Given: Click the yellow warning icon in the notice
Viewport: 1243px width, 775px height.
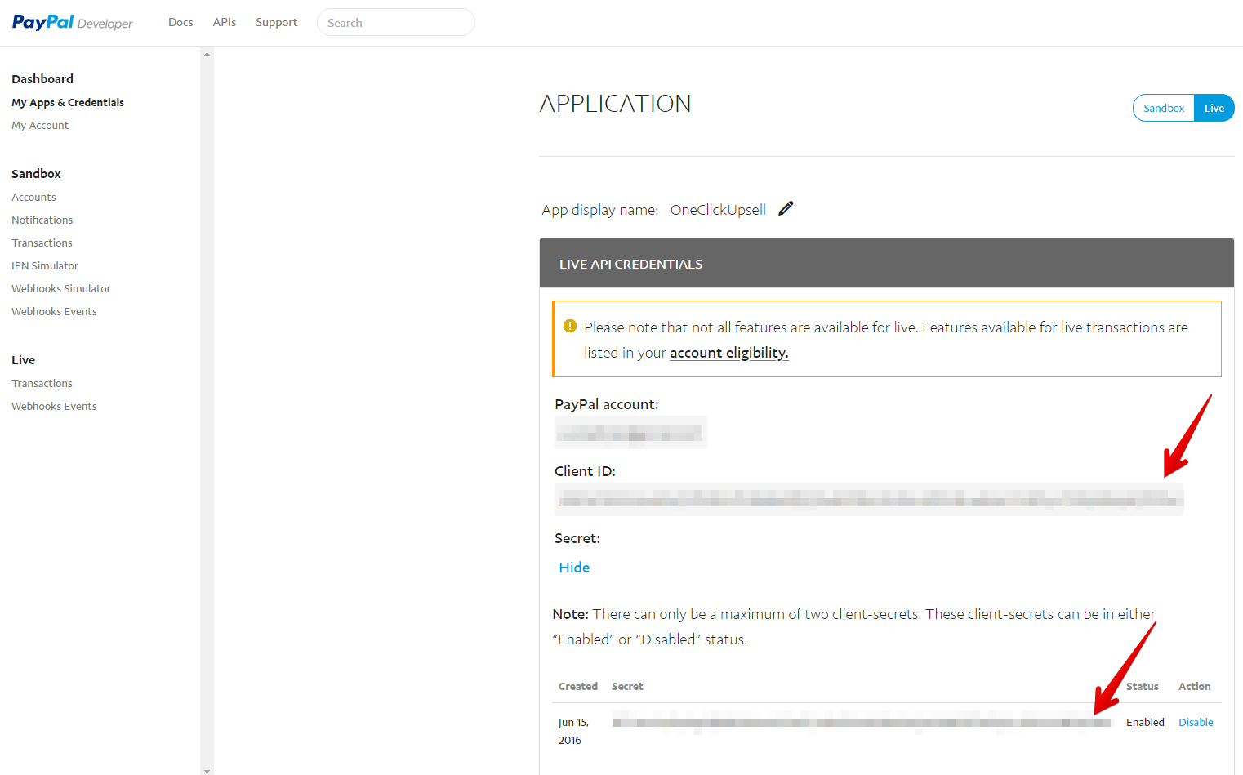Looking at the screenshot, I should point(570,326).
